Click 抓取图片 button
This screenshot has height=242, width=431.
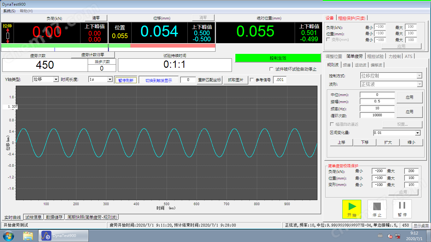(236, 80)
